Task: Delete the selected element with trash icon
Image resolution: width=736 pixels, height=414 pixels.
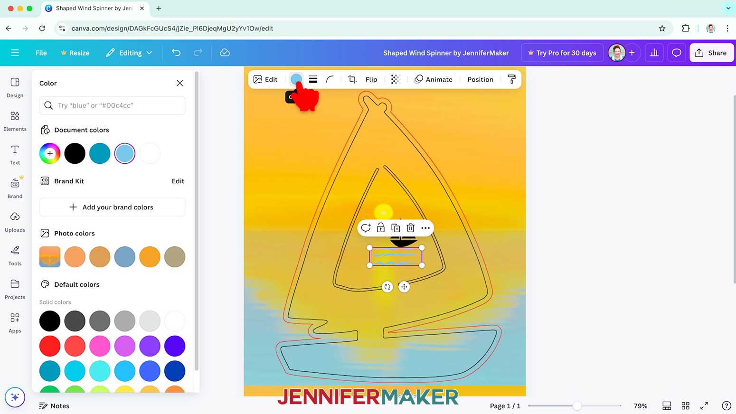Action: [411, 228]
